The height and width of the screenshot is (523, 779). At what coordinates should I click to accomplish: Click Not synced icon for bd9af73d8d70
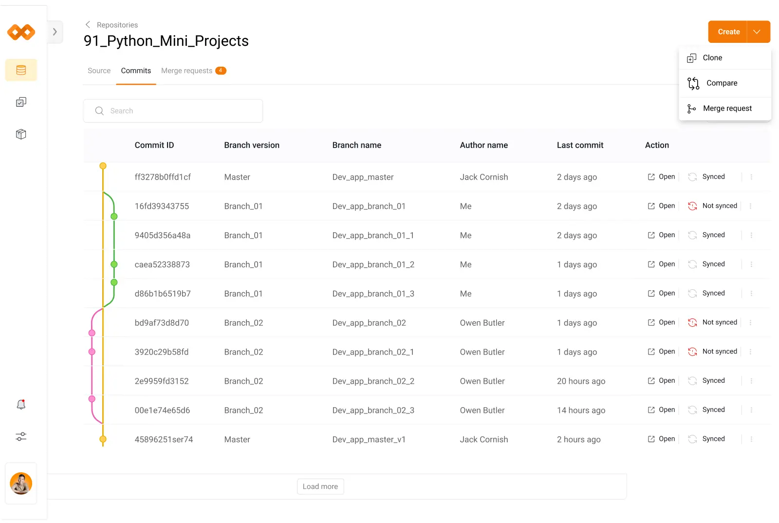click(692, 322)
